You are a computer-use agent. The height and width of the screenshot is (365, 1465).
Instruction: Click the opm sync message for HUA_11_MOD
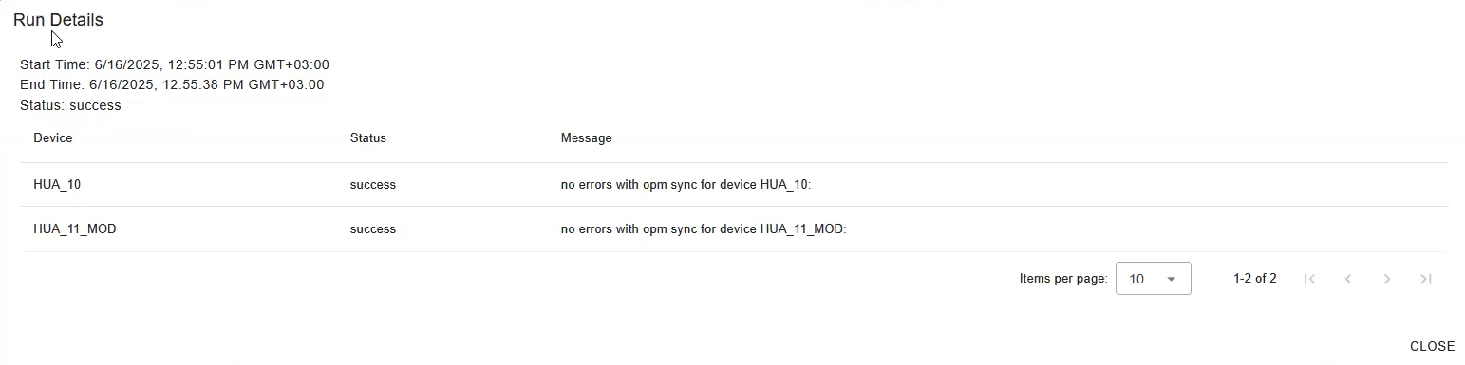click(x=704, y=229)
